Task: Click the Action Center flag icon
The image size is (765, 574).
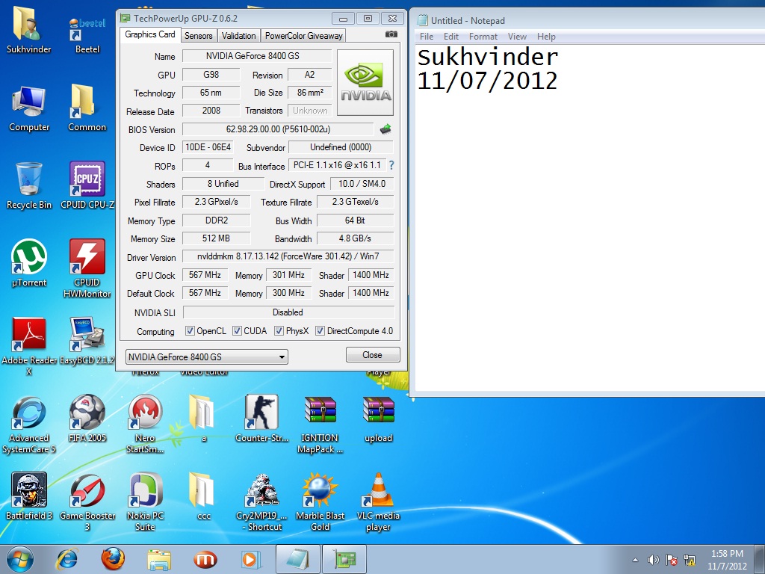Action: pyautogui.click(x=672, y=560)
